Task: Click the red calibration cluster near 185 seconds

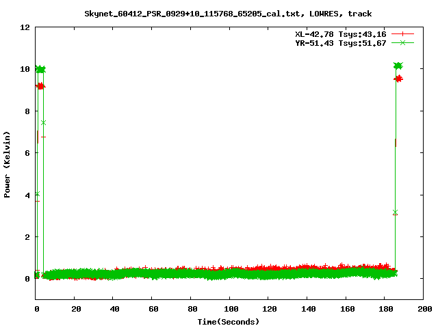Action: tap(398, 79)
